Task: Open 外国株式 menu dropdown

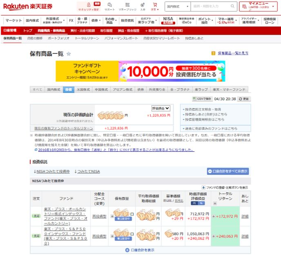Action: tap(54, 20)
